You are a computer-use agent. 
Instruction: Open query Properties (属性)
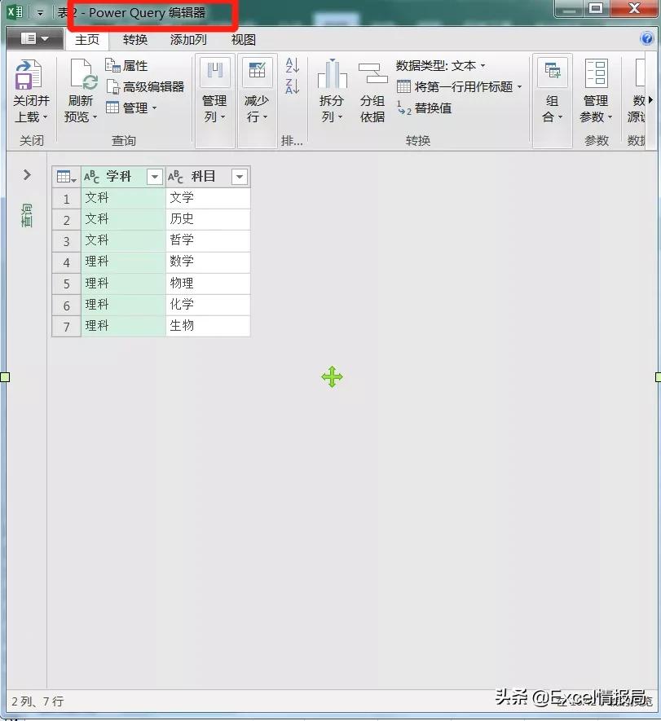point(126,66)
